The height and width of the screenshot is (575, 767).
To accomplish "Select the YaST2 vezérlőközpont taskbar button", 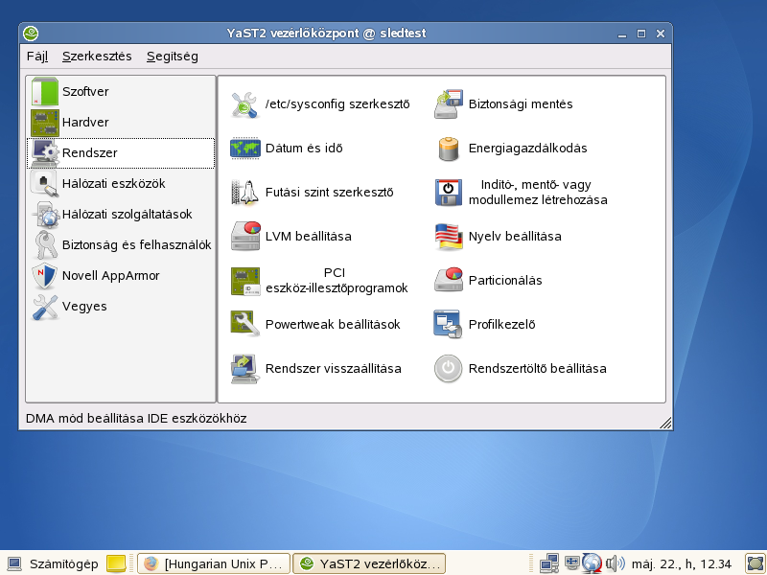I will click(370, 563).
